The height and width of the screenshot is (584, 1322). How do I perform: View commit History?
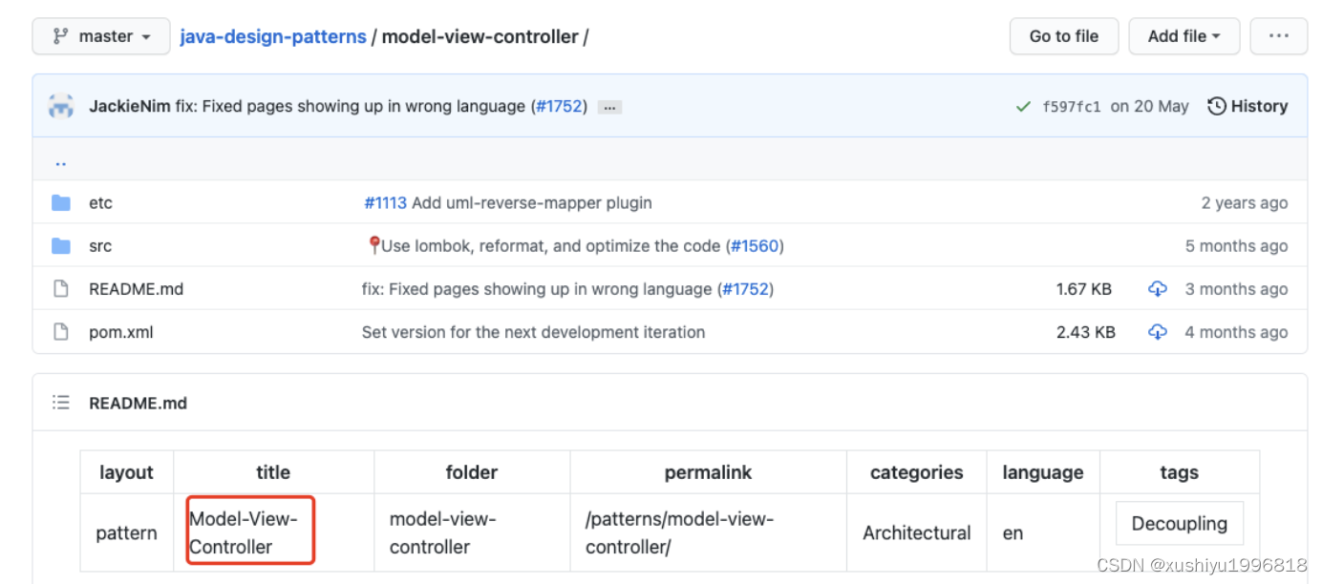click(x=1247, y=106)
